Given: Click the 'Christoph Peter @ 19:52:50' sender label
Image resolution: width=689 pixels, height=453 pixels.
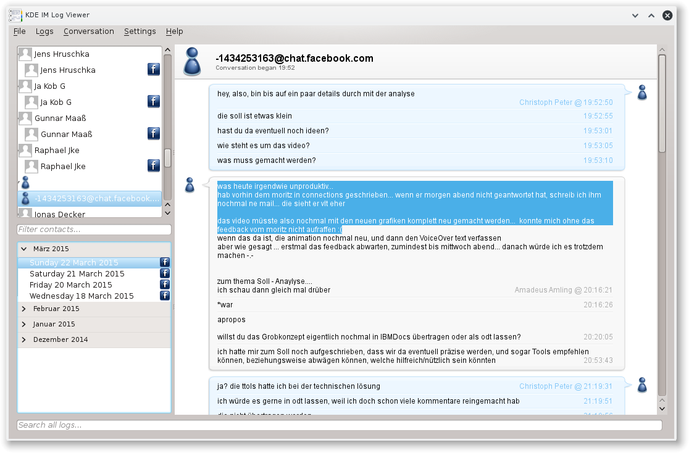Looking at the screenshot, I should 566,102.
